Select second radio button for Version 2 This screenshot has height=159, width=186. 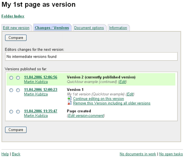[18, 78]
